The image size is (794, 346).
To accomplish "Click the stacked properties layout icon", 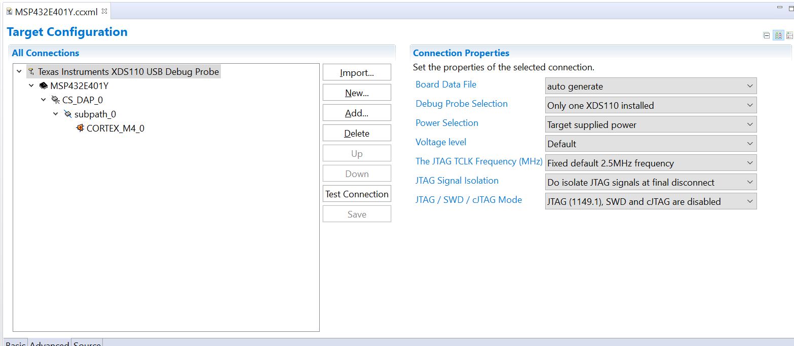I will [789, 35].
